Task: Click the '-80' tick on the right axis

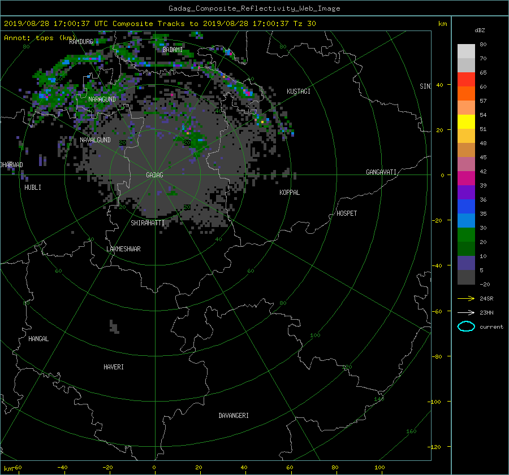Action: coord(437,356)
